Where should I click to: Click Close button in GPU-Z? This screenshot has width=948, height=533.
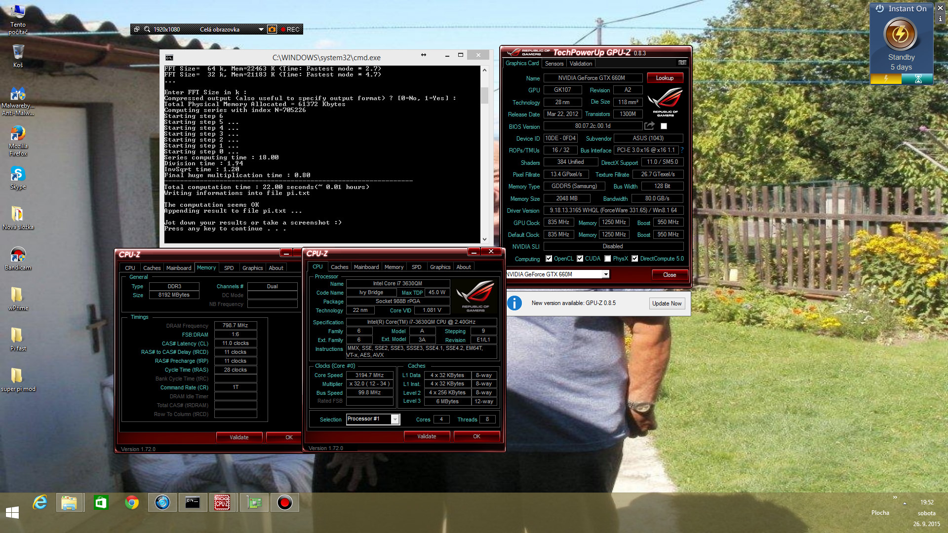[x=670, y=275]
